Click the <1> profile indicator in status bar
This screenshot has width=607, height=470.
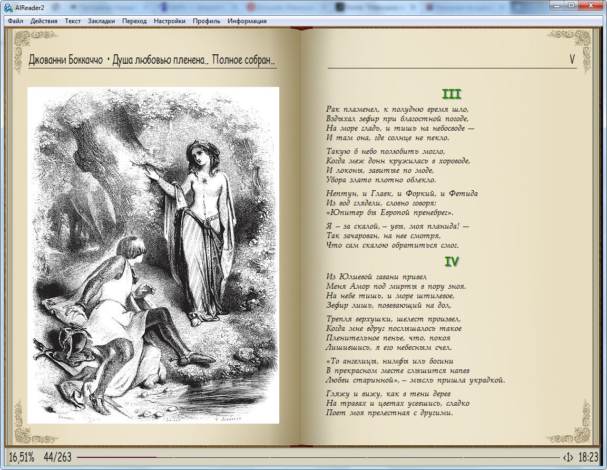click(568, 457)
